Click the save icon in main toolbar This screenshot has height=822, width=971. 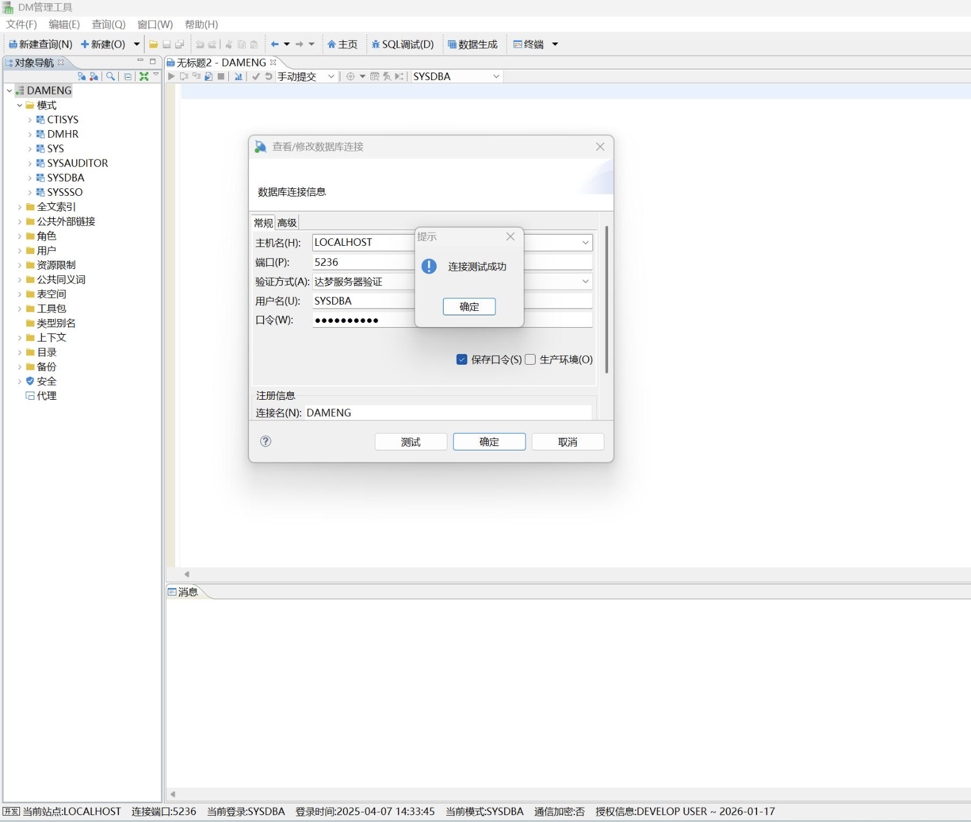166,44
